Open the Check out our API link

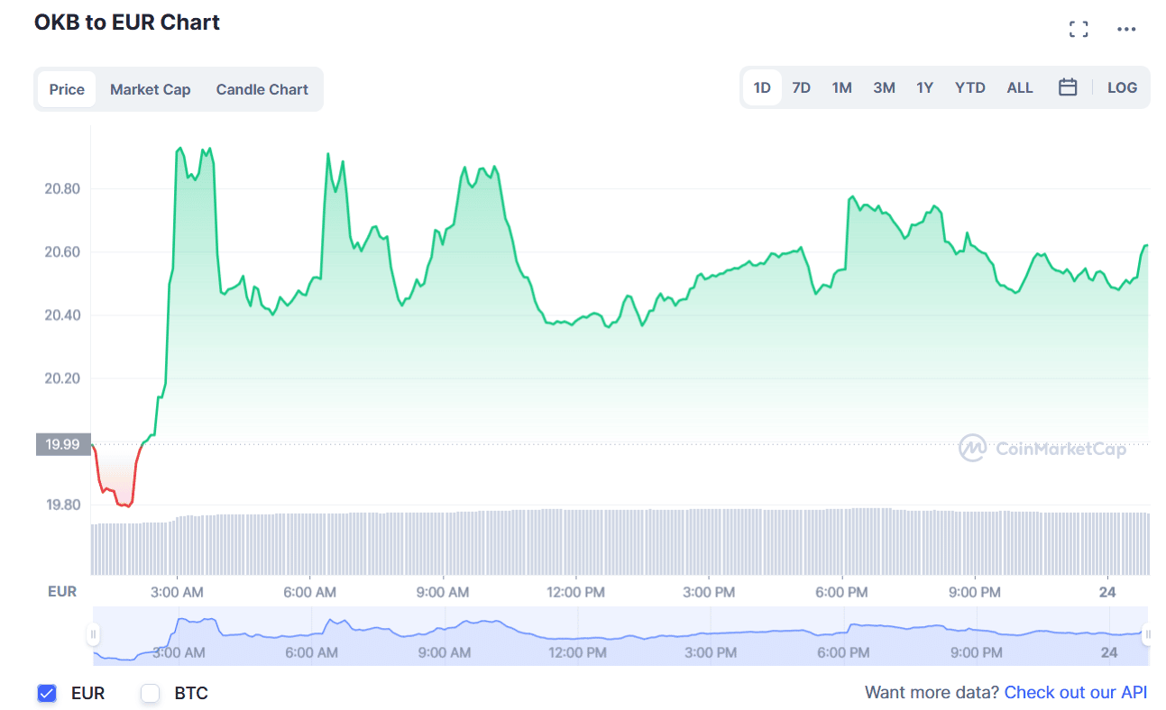1076,692
